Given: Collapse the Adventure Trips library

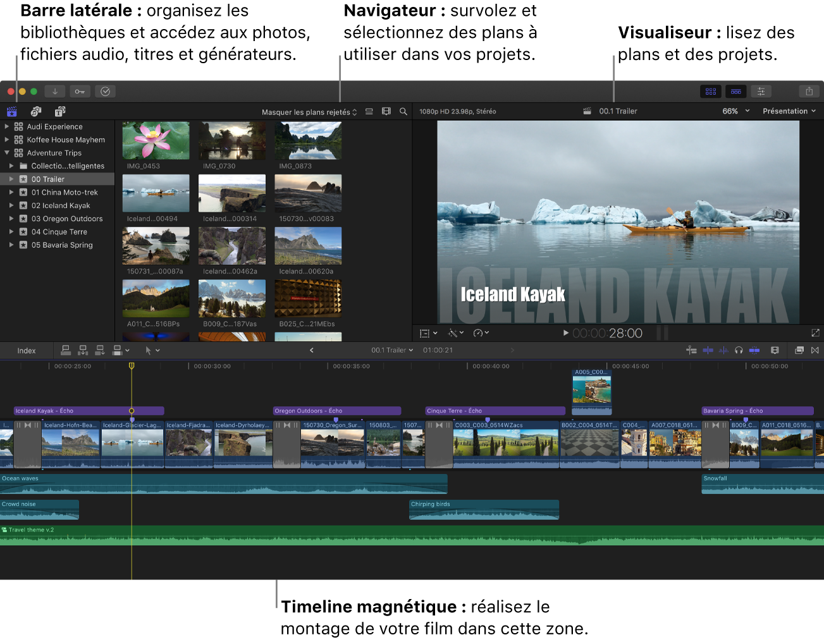Looking at the screenshot, I should 7,153.
